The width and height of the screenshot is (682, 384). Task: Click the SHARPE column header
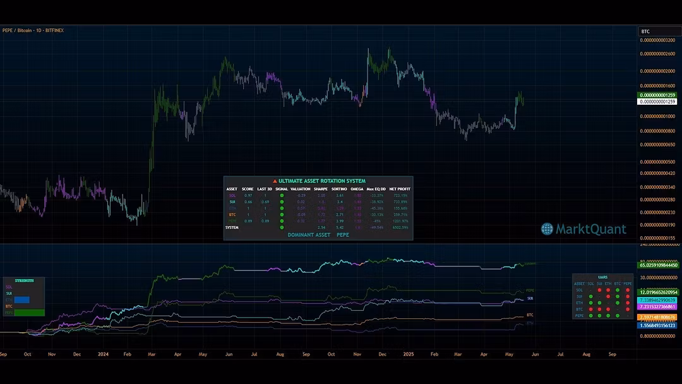(321, 189)
